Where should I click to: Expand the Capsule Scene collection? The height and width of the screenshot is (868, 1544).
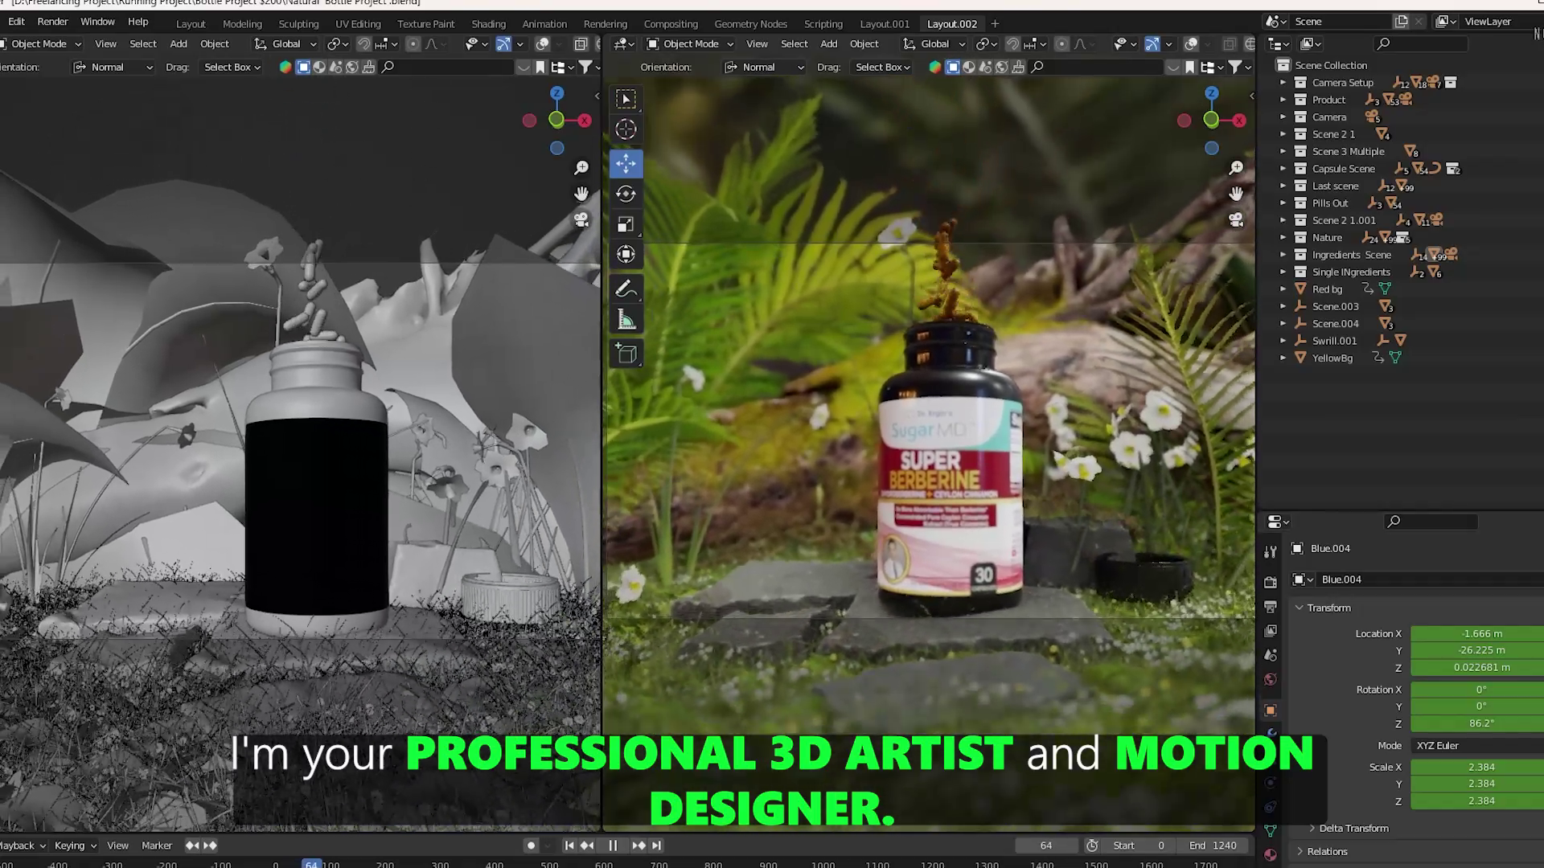point(1283,168)
